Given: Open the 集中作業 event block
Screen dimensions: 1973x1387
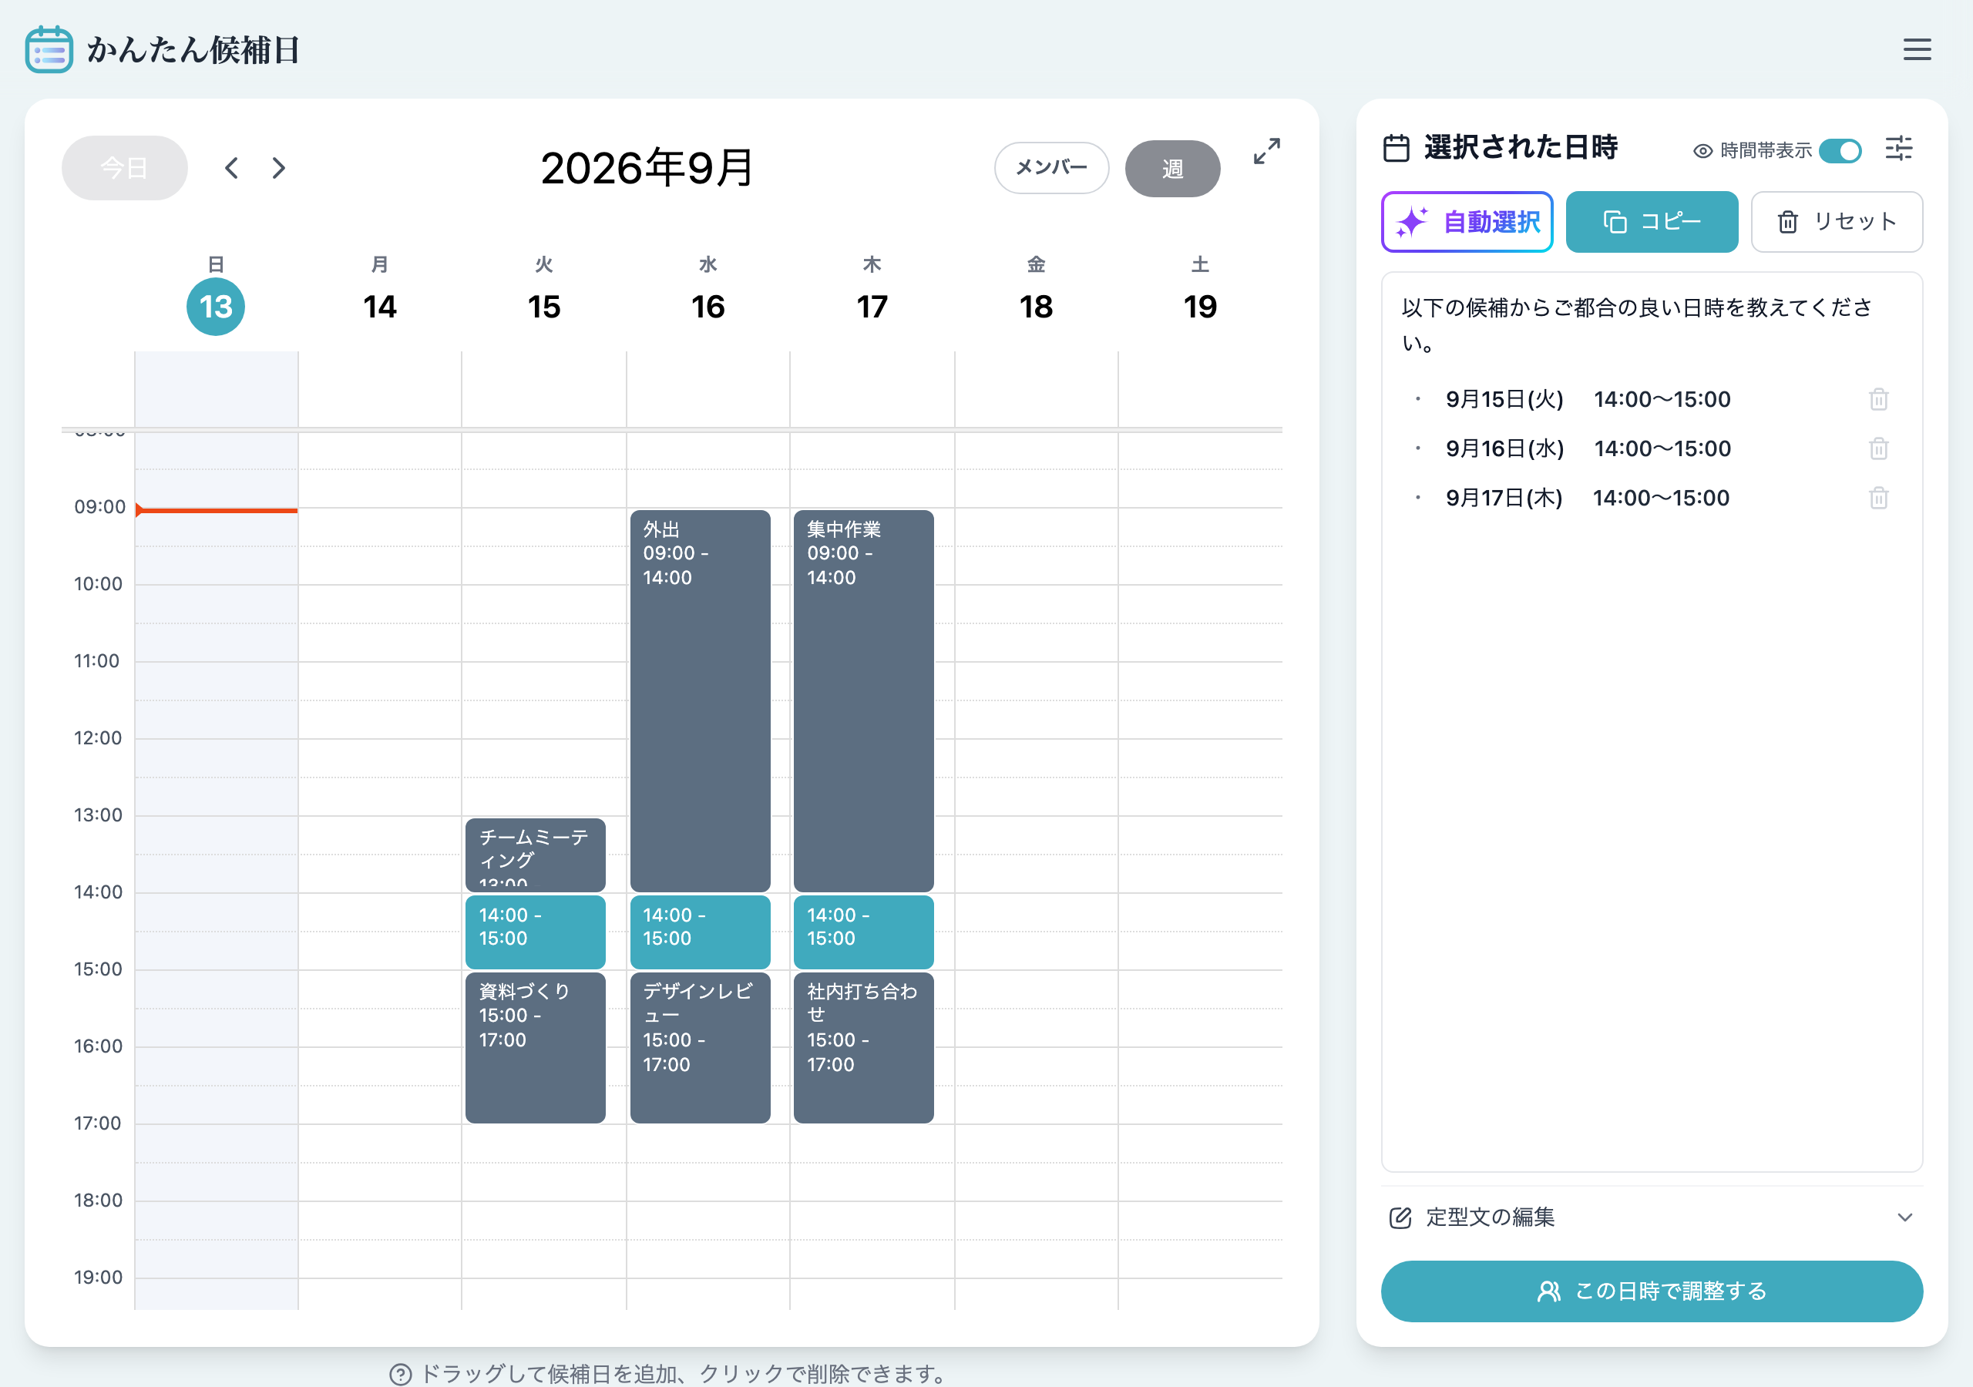Looking at the screenshot, I should click(x=864, y=700).
